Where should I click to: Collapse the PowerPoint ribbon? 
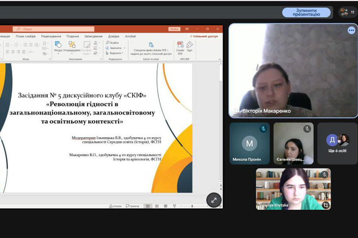tap(220, 59)
